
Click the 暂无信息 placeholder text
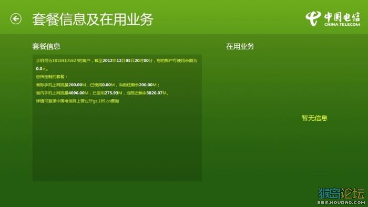click(x=314, y=118)
